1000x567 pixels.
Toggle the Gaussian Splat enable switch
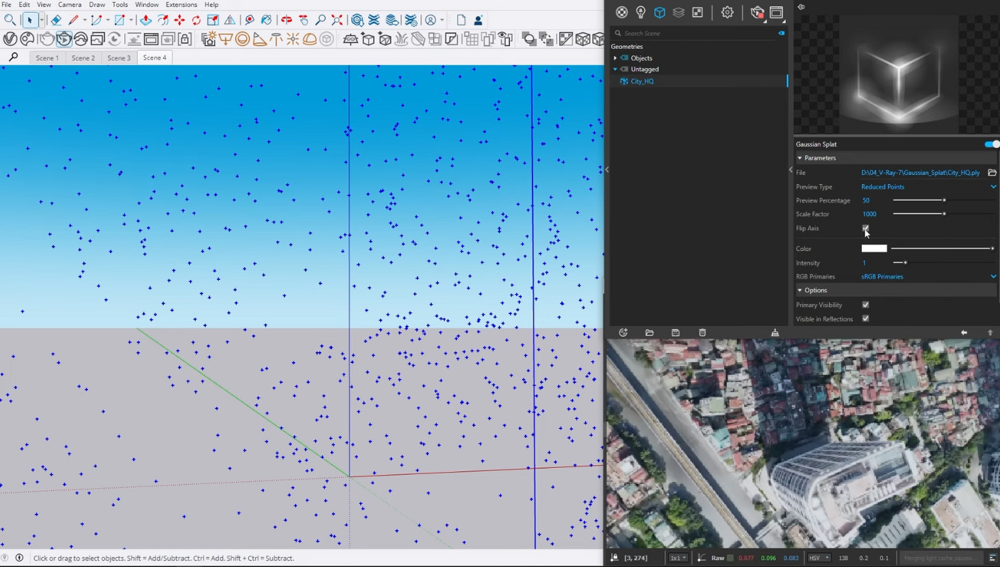[x=991, y=144]
